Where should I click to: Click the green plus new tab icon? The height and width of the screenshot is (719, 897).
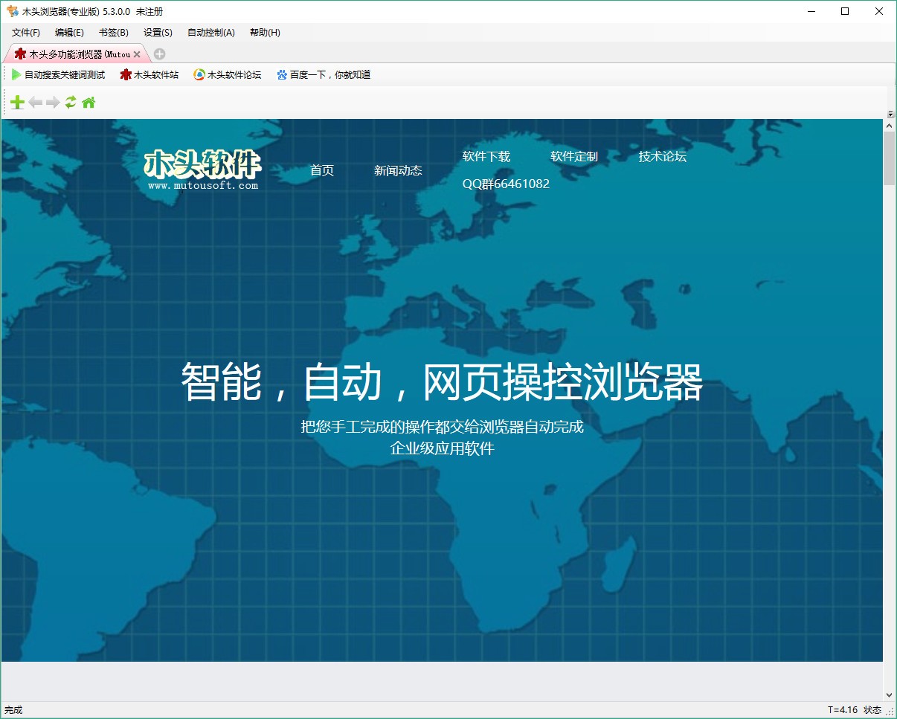pos(17,103)
